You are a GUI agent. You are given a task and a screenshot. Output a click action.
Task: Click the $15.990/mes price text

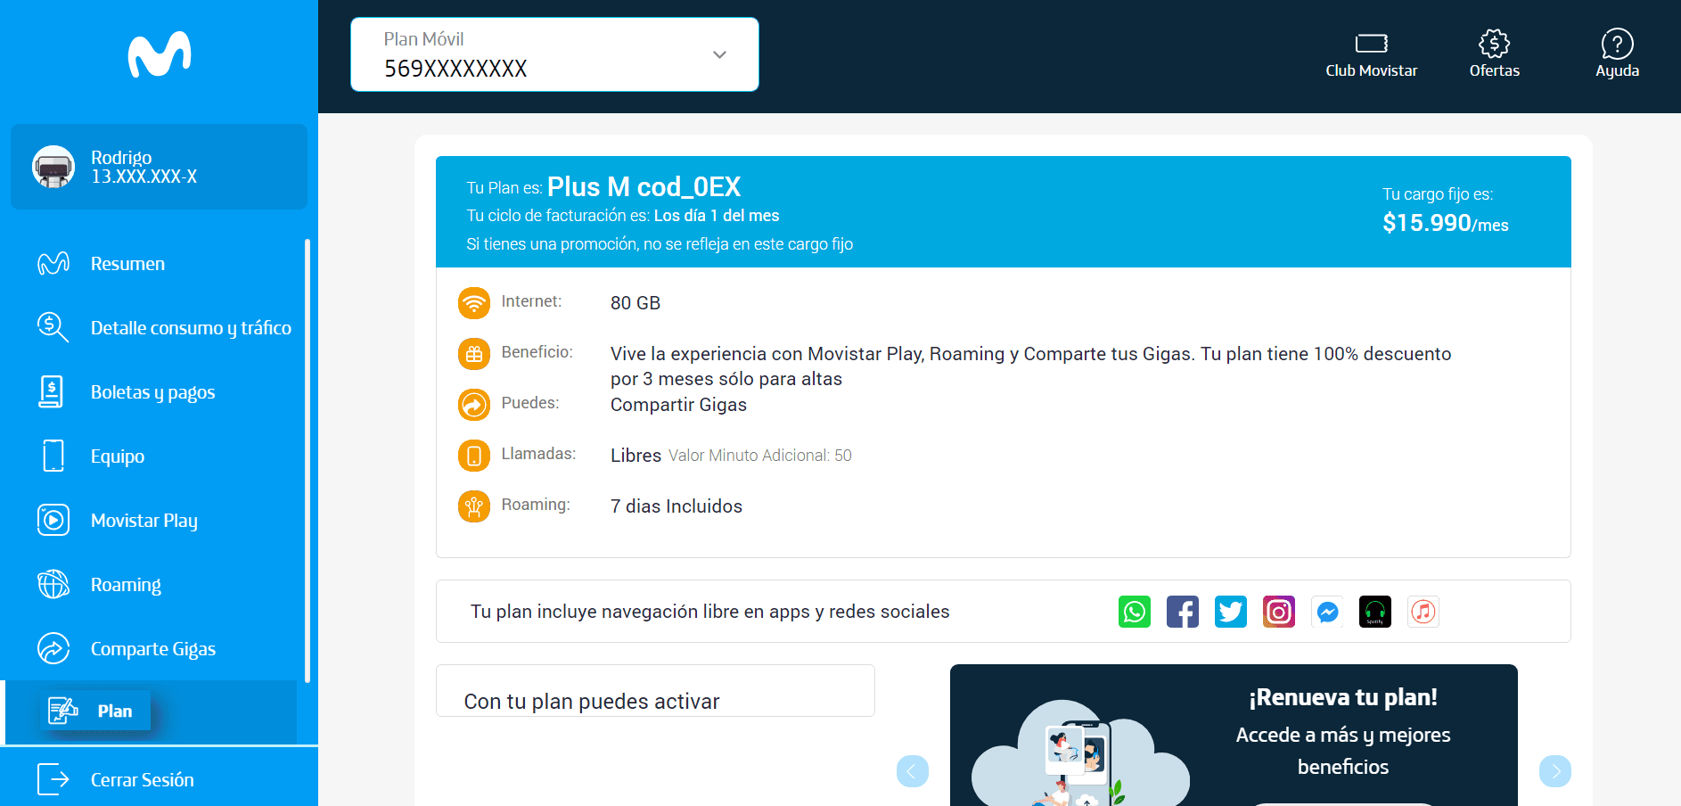coord(1446,223)
